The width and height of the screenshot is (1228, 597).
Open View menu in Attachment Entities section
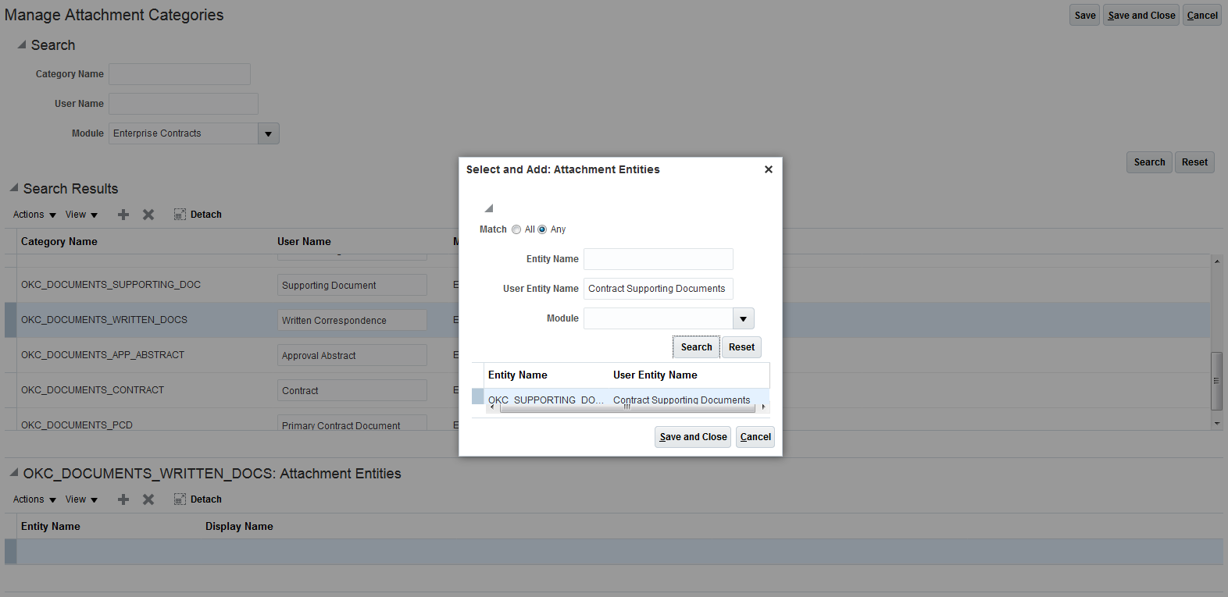point(81,499)
